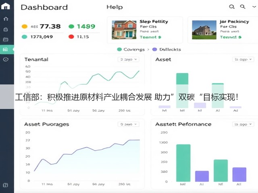This screenshot has width=258, height=193.
Task: Open the red brick house thumbnail
Action: pos(124,30)
